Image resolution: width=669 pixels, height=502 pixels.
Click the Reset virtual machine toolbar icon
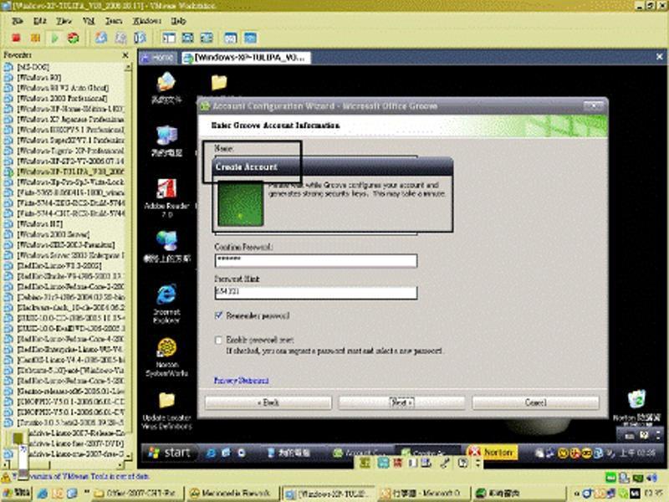coord(74,38)
